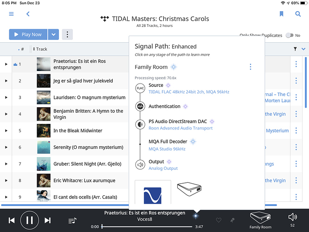Play Jeg er så glad hver julekveld
The height and width of the screenshot is (232, 309).
[6, 81]
